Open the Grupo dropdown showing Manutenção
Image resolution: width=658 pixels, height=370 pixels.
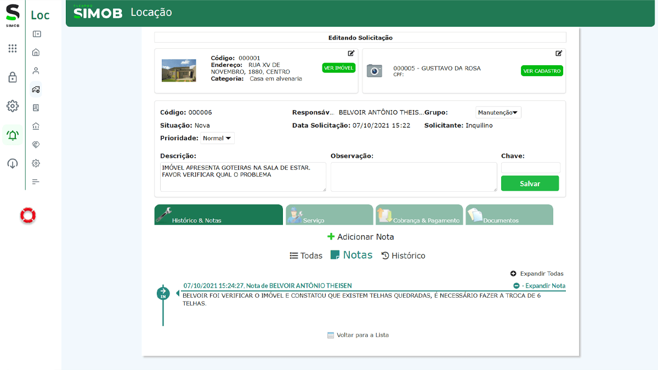498,112
